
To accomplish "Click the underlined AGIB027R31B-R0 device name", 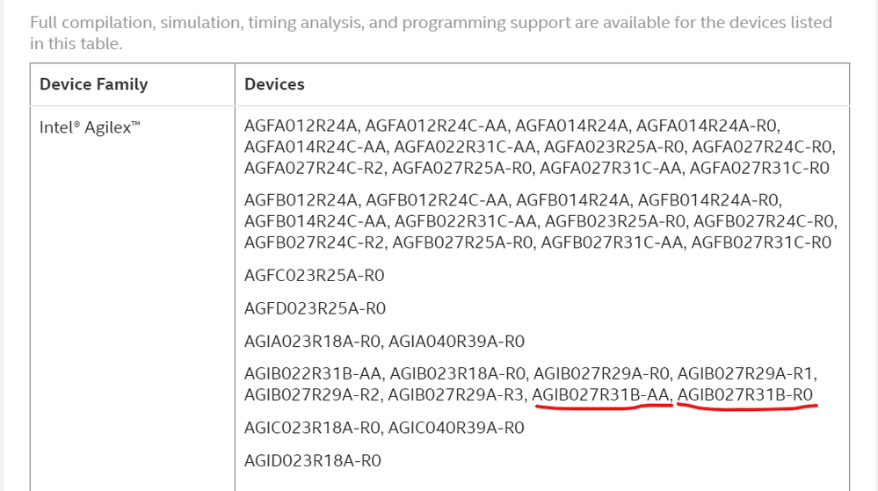I will (746, 394).
